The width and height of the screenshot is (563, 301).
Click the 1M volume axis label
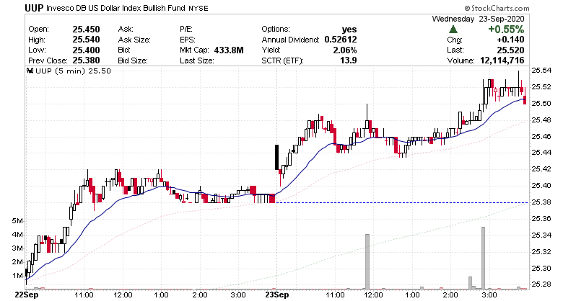click(17, 276)
